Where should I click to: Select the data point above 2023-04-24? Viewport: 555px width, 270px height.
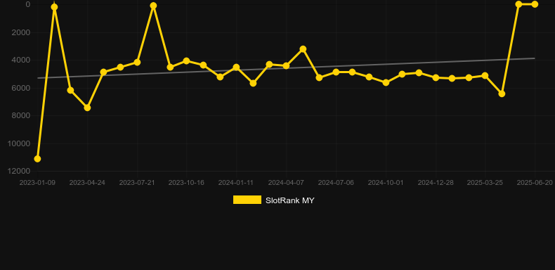click(87, 108)
